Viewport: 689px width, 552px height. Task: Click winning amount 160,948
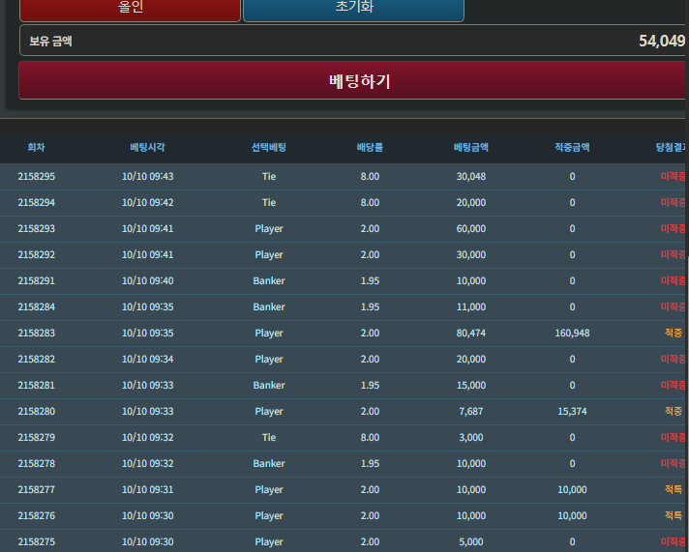572,334
